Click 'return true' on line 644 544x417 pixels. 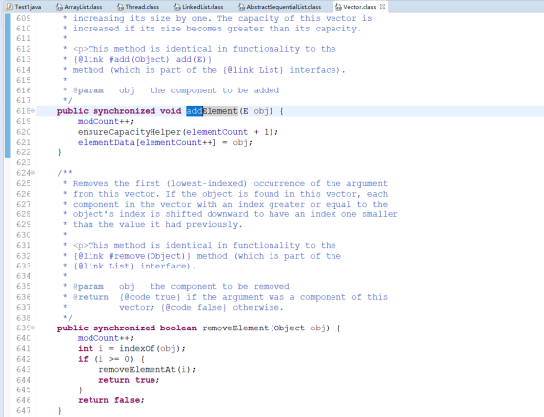[x=127, y=380]
